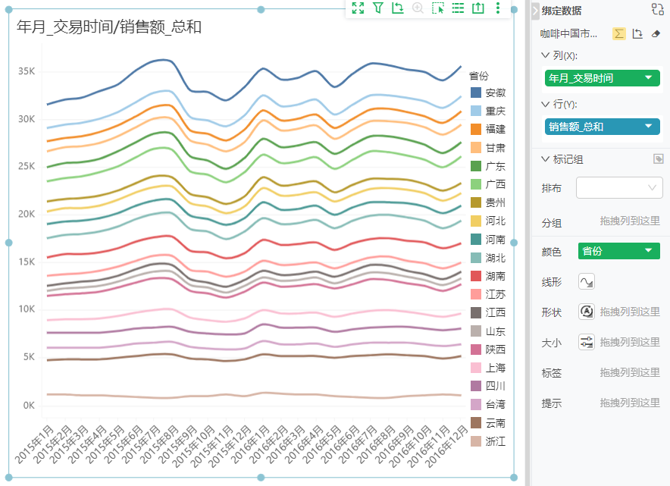670x486 pixels.
Task: Click the 福建 legend color swatch
Action: tap(476, 129)
